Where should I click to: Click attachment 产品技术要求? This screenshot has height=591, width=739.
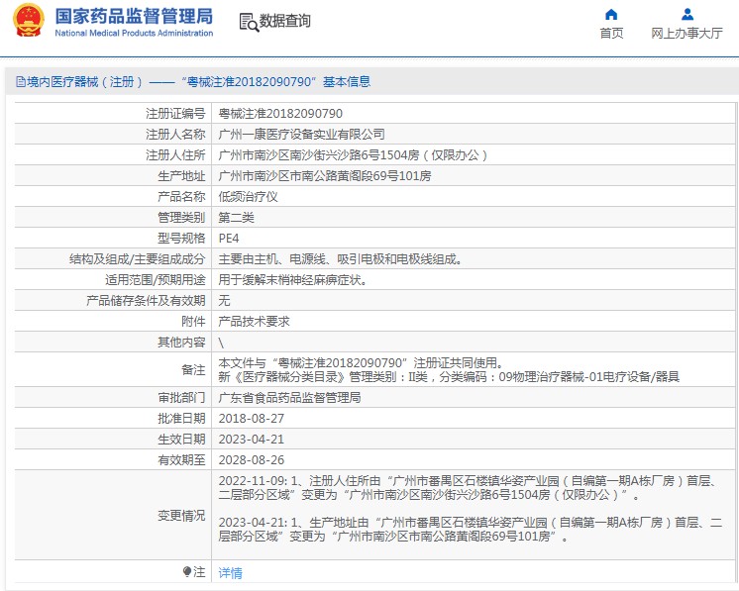coord(254,321)
